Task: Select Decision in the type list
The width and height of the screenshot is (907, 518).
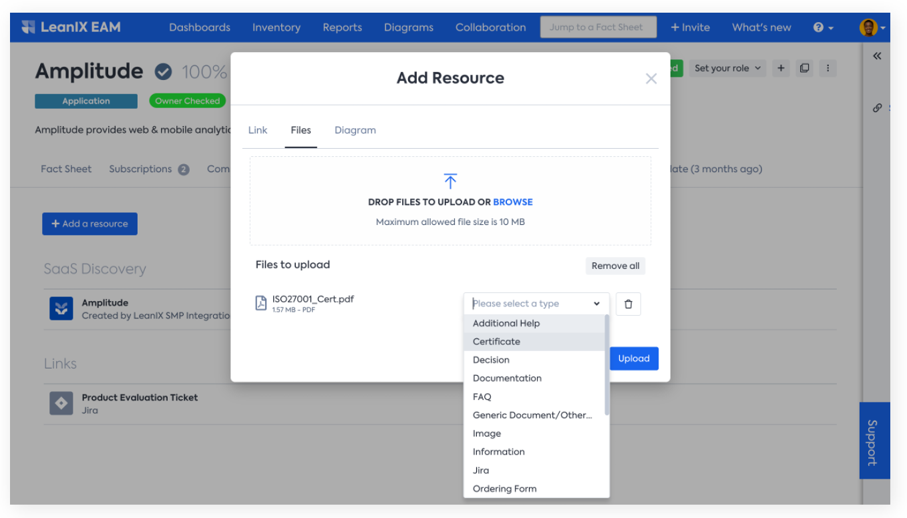Action: point(534,360)
